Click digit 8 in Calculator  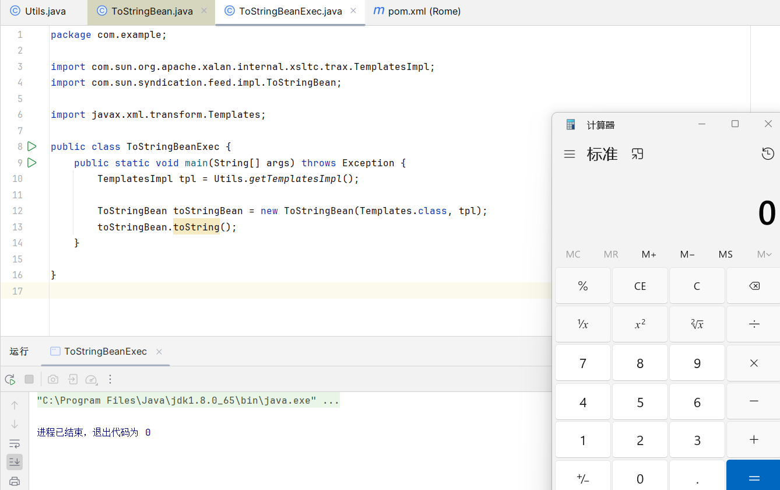[x=640, y=363]
